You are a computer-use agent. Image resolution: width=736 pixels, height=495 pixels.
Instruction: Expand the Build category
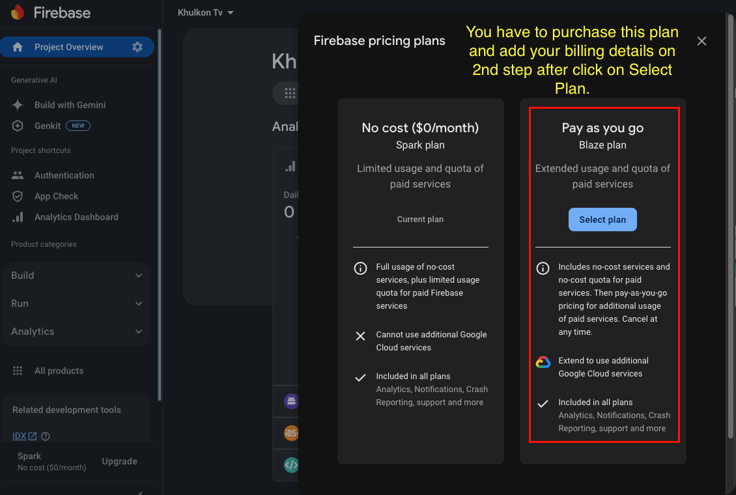(x=76, y=276)
